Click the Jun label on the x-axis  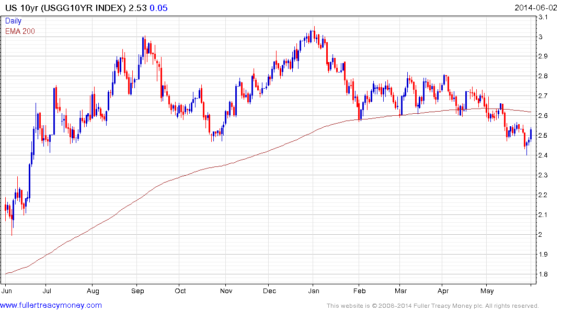(x=6, y=291)
